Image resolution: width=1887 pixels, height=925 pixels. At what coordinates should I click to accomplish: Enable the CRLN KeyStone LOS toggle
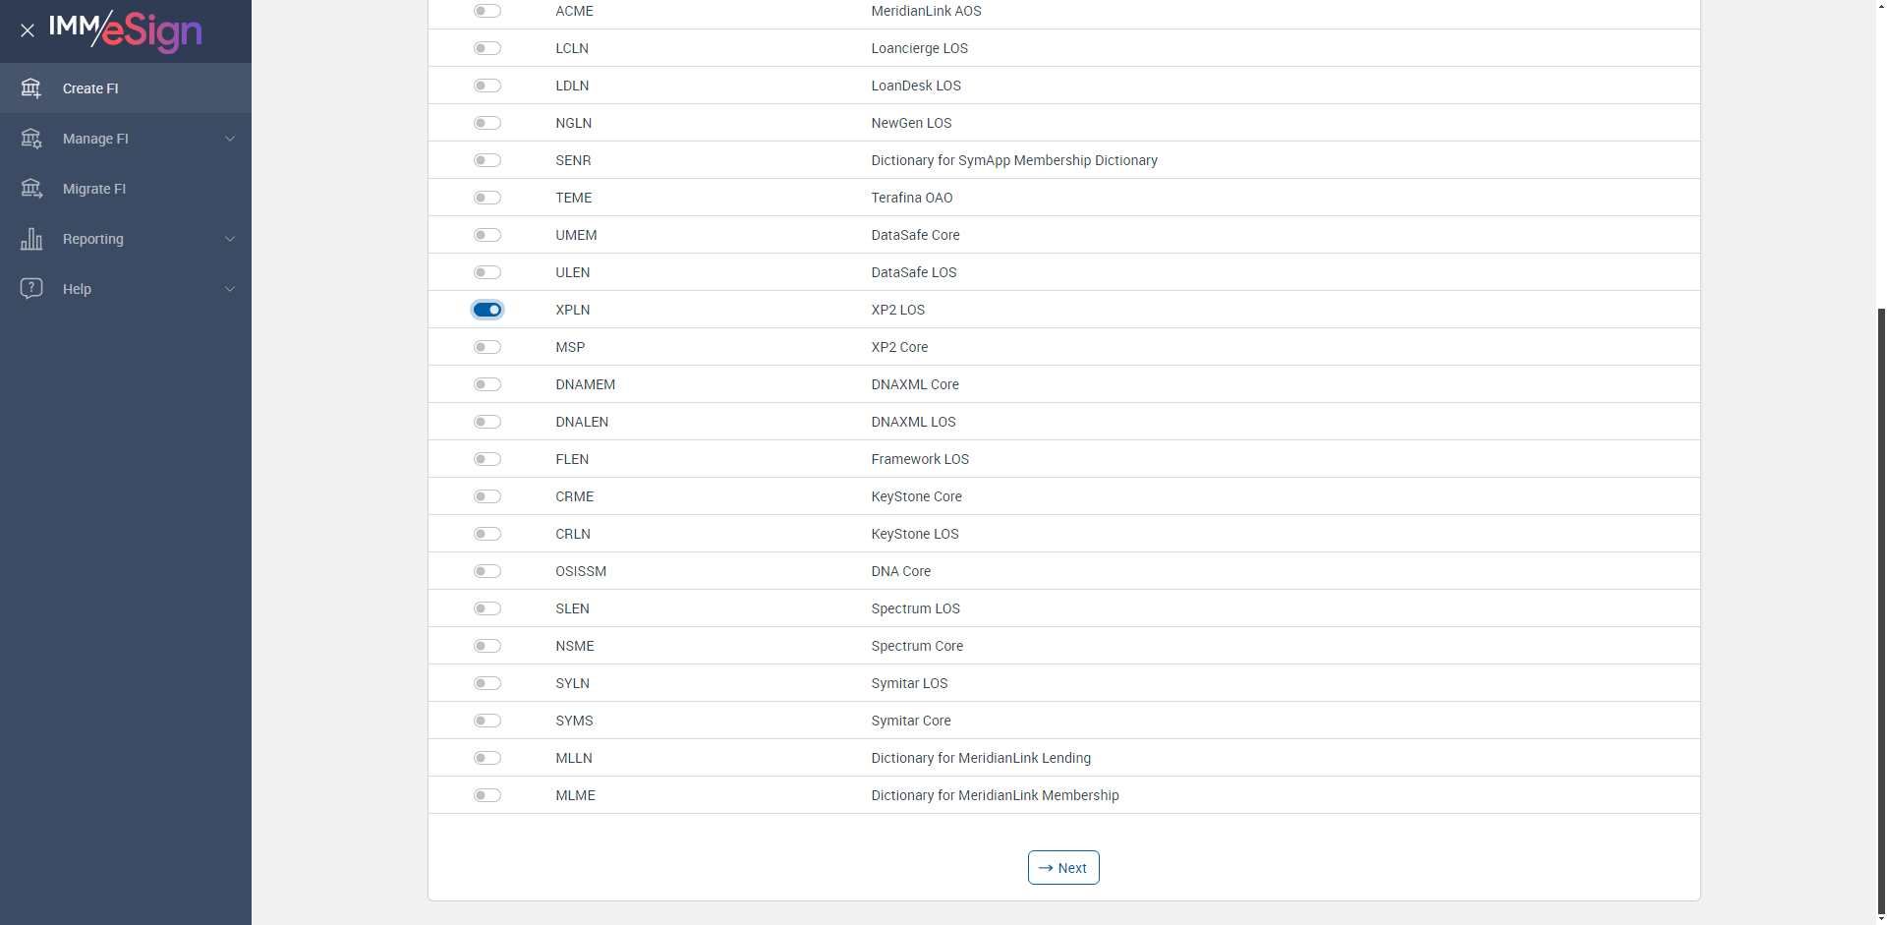(487, 534)
